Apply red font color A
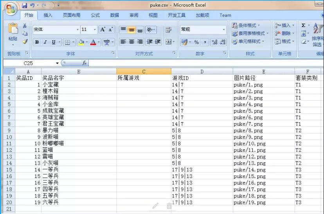The height and width of the screenshot is (214, 324). [93, 42]
